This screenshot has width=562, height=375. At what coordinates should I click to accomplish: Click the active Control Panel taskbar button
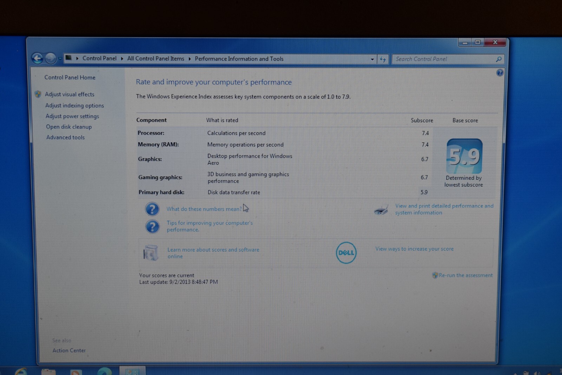[132, 371]
